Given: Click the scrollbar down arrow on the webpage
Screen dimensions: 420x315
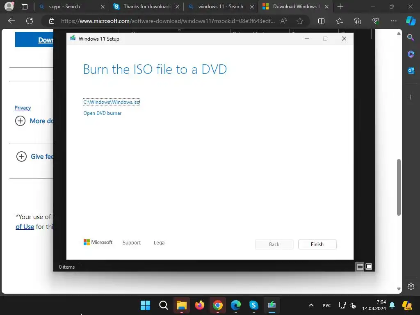Looking at the screenshot, I should (x=399, y=289).
